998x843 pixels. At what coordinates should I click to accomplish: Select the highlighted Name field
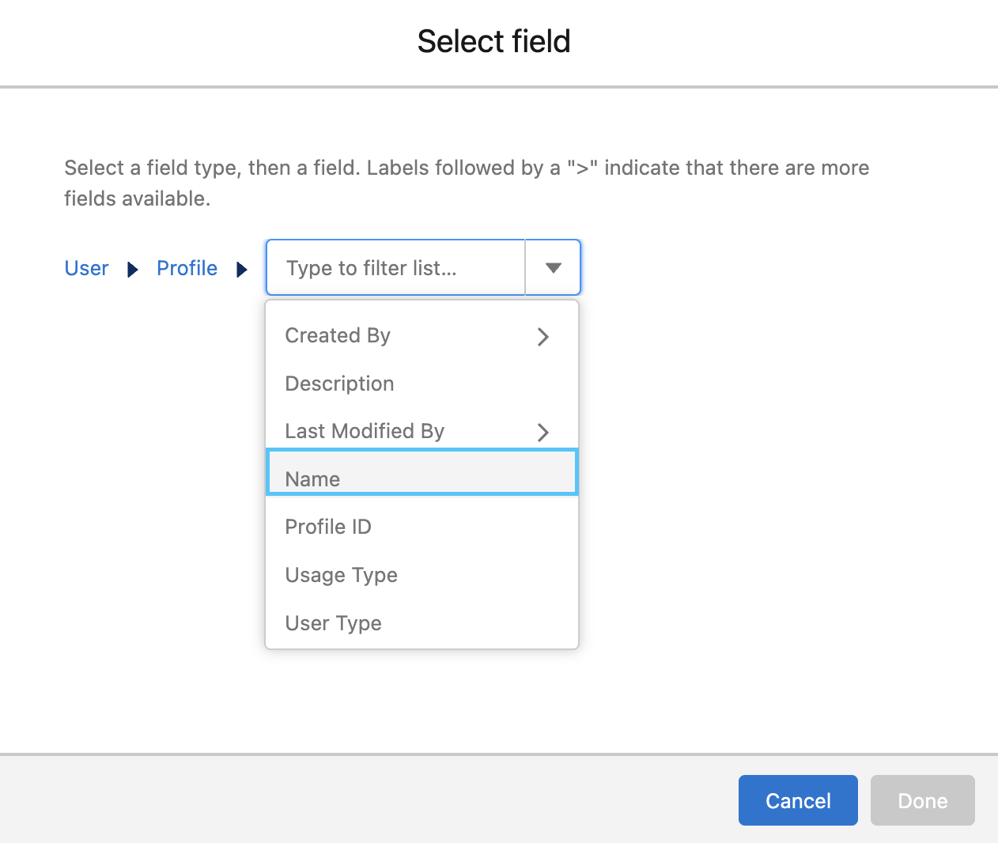pyautogui.click(x=312, y=478)
